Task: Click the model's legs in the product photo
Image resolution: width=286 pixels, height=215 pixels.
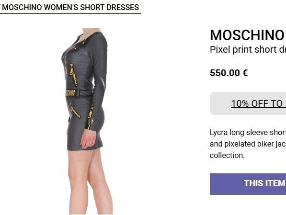Action: pos(90,180)
